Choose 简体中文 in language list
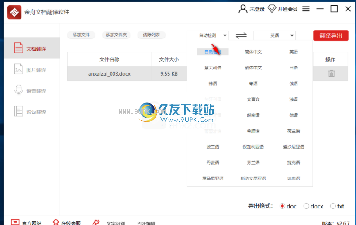Screen dimensions: 356x225 (253, 52)
